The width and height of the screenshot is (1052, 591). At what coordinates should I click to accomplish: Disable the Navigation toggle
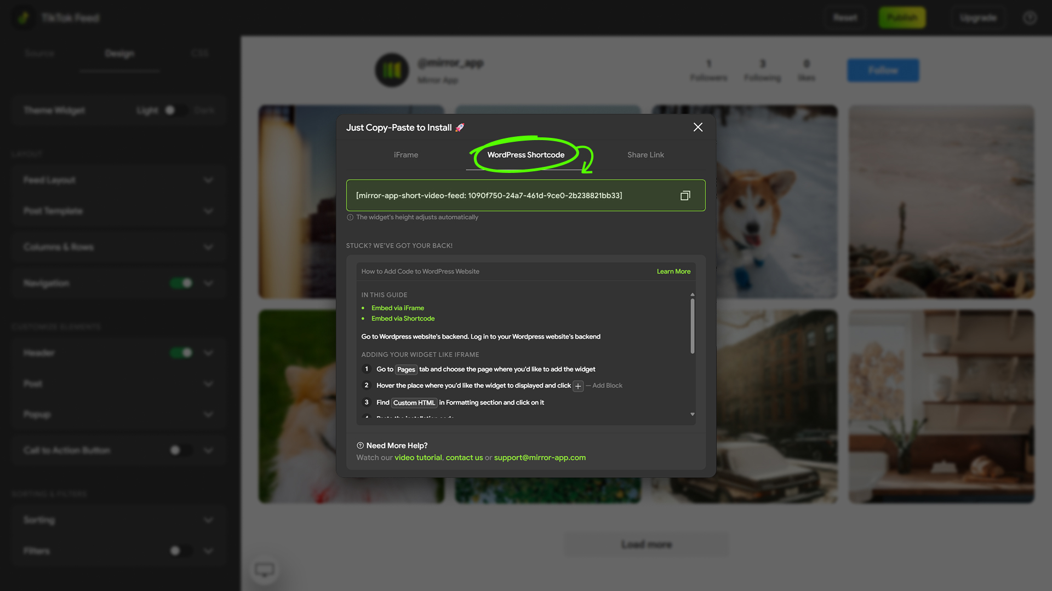coord(181,283)
